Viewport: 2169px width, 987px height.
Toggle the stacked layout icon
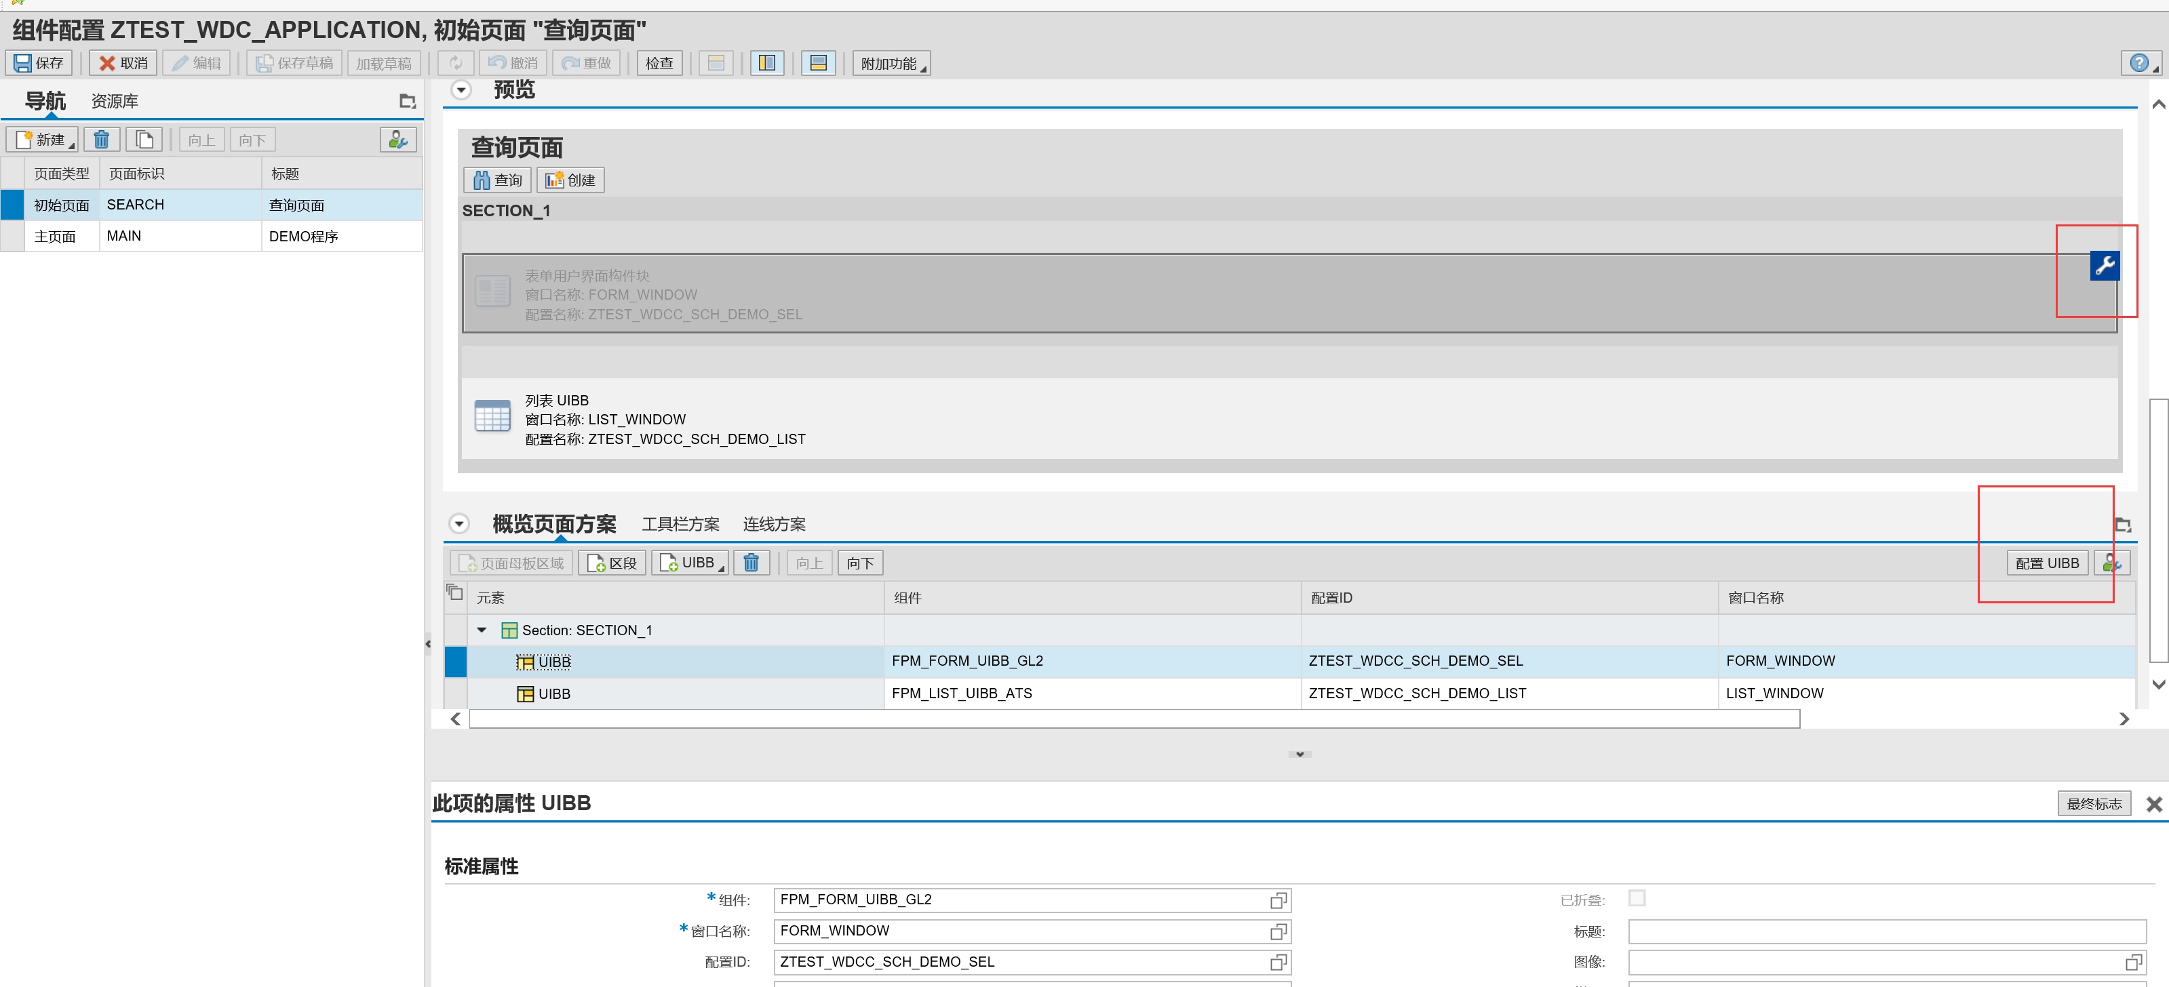click(817, 63)
